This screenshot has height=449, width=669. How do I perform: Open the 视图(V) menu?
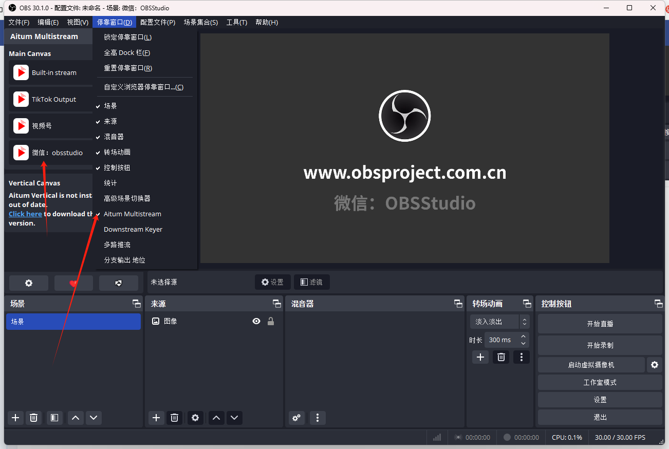pyautogui.click(x=78, y=22)
